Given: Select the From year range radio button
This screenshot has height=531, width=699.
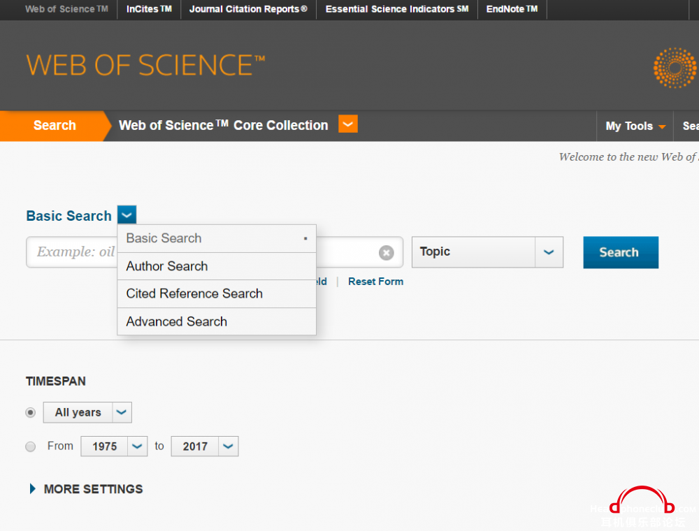Looking at the screenshot, I should point(30,446).
